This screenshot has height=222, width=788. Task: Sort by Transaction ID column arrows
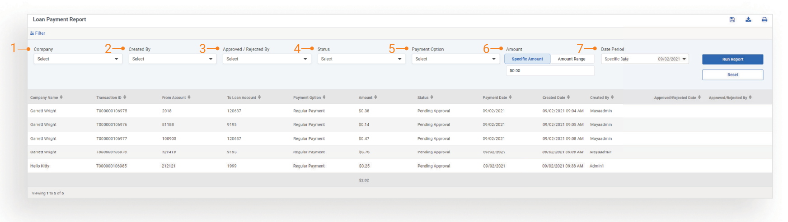click(x=125, y=97)
